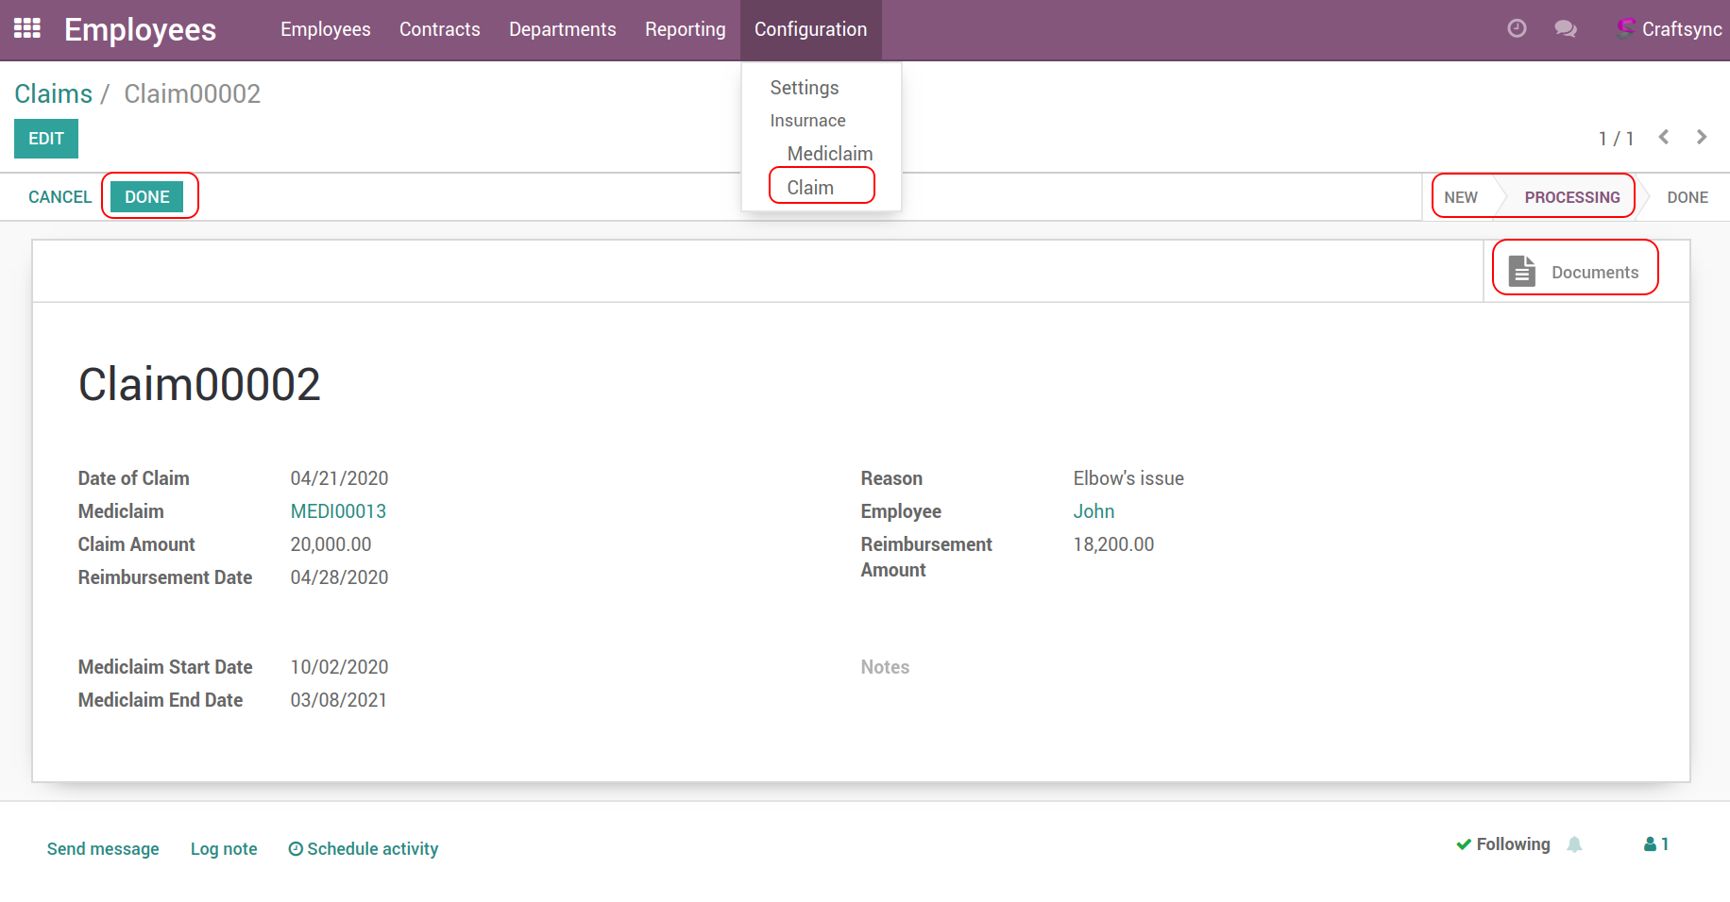1730x902 pixels.
Task: Open the MEDI00013 mediclaim link
Action: click(x=338, y=511)
